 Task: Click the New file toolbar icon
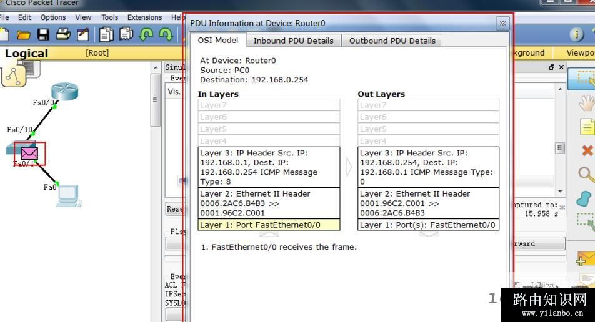point(4,35)
